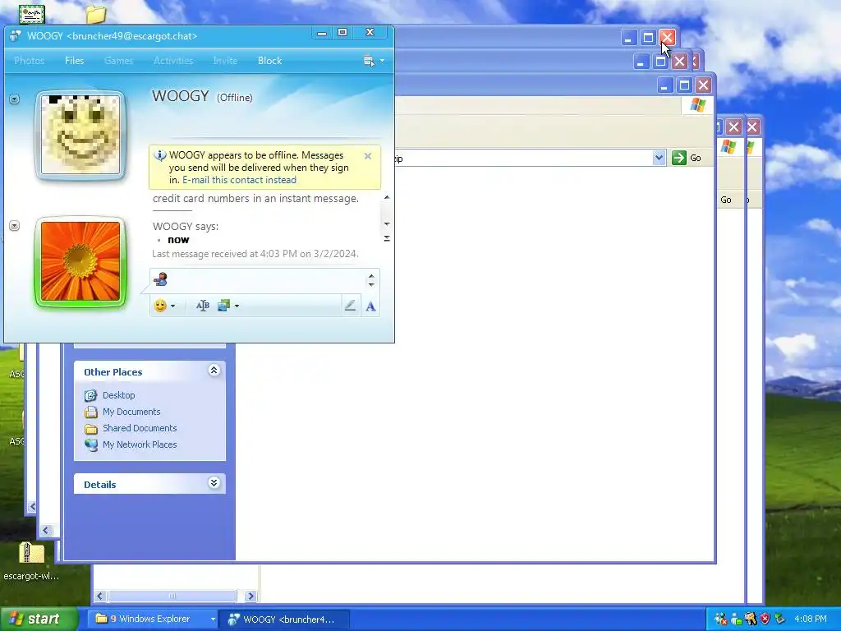
Task: Click the Activities toolbar item
Action: click(x=172, y=61)
